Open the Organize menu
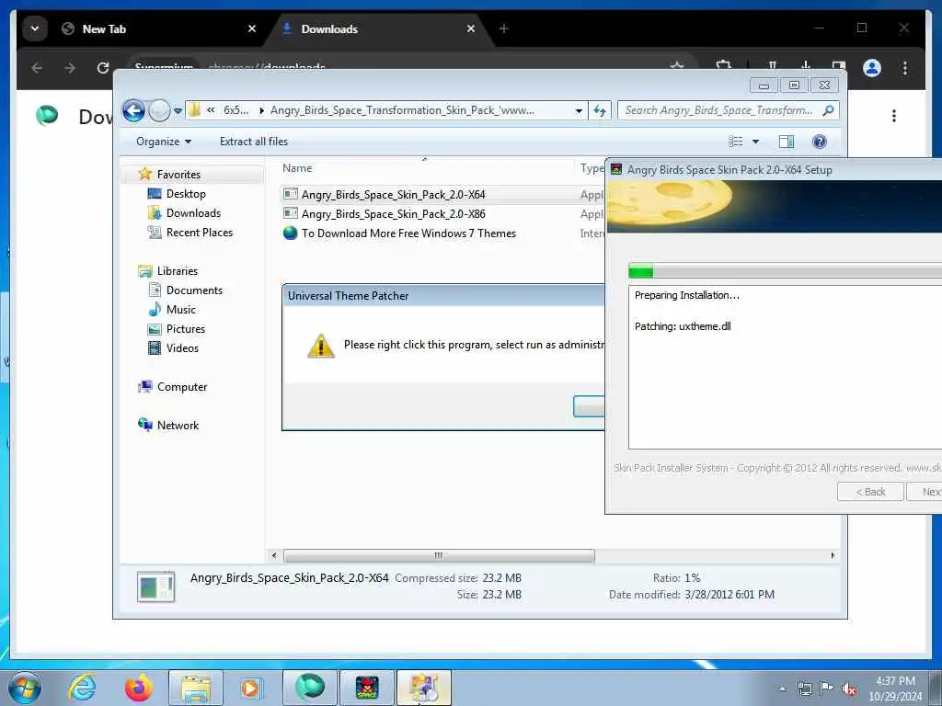The height and width of the screenshot is (706, 942). click(164, 142)
